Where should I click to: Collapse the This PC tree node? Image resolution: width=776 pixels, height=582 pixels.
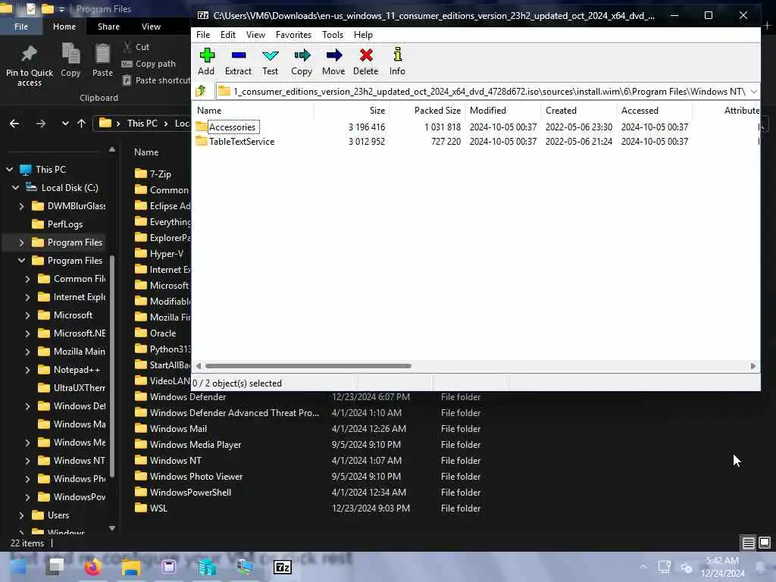click(9, 169)
